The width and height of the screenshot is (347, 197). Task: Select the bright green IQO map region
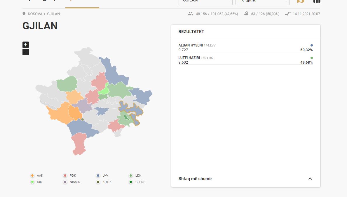coord(104,90)
